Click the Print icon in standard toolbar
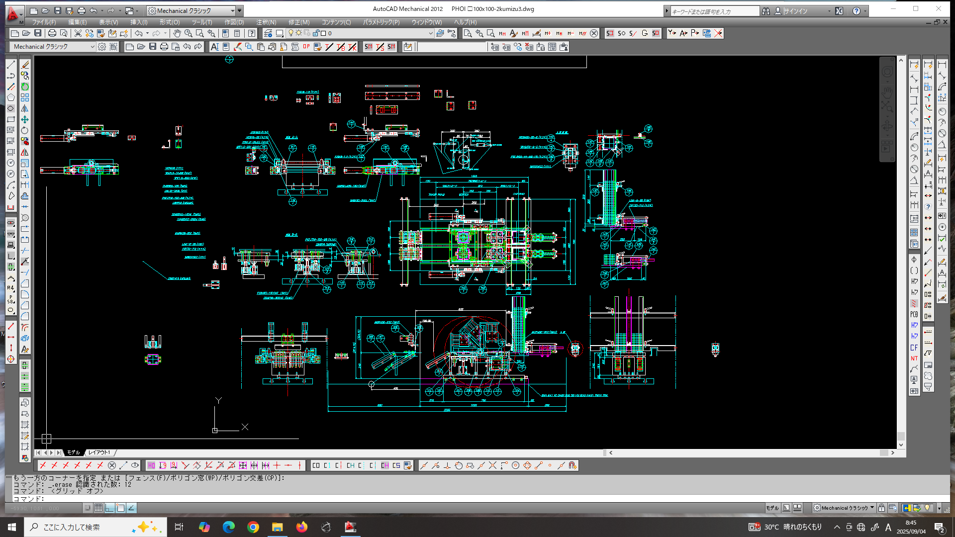The width and height of the screenshot is (955, 537). (52, 33)
